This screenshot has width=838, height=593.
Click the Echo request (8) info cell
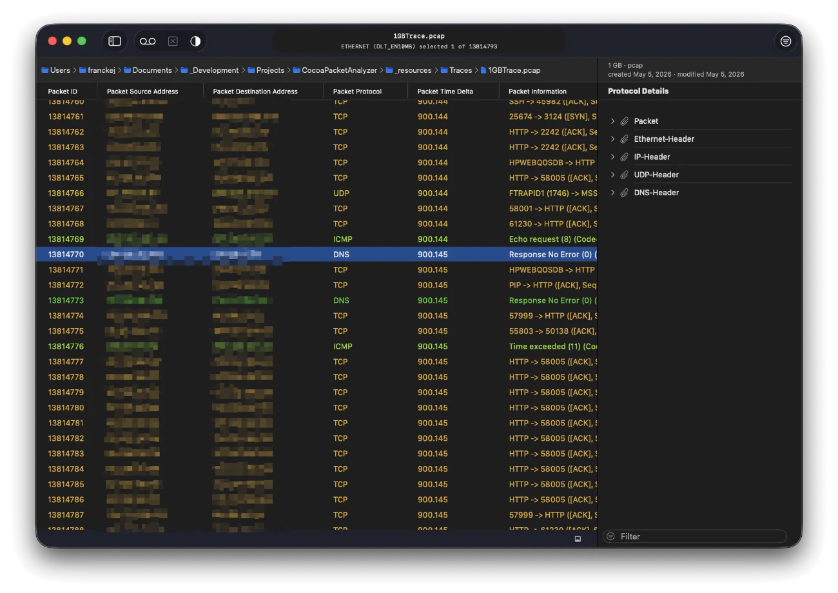pos(553,239)
